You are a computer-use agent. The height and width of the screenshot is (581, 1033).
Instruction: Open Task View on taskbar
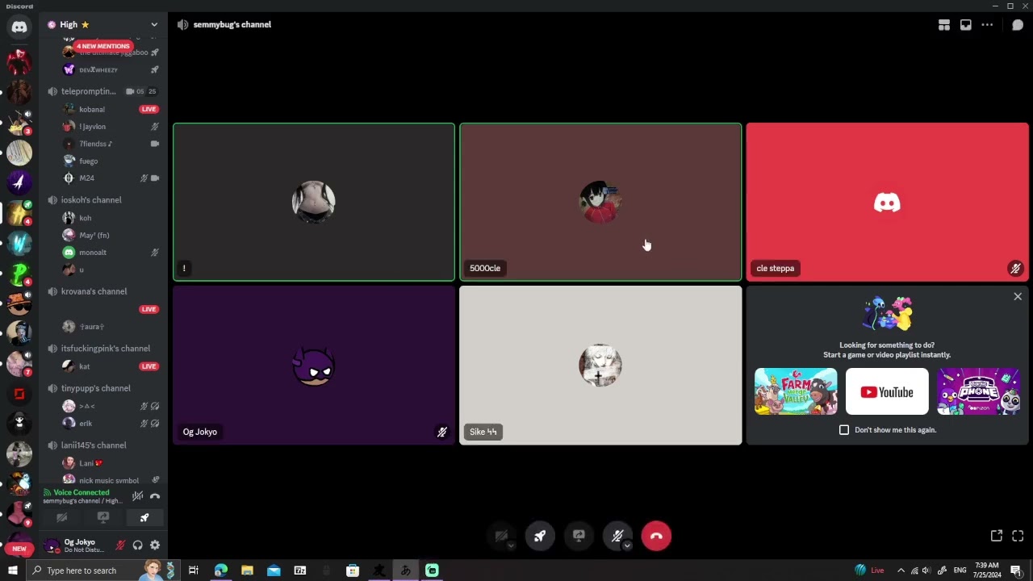pos(194,571)
